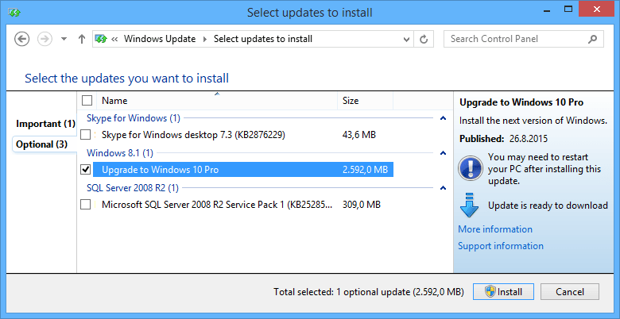620x319 pixels.
Task: Click the Search Control Panel field
Action: 524,39
